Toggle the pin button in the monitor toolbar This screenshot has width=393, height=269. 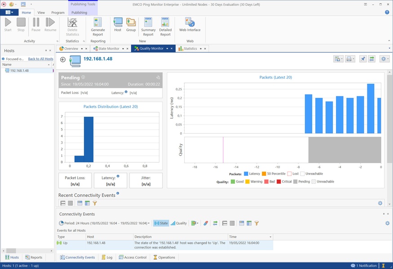(363, 59)
